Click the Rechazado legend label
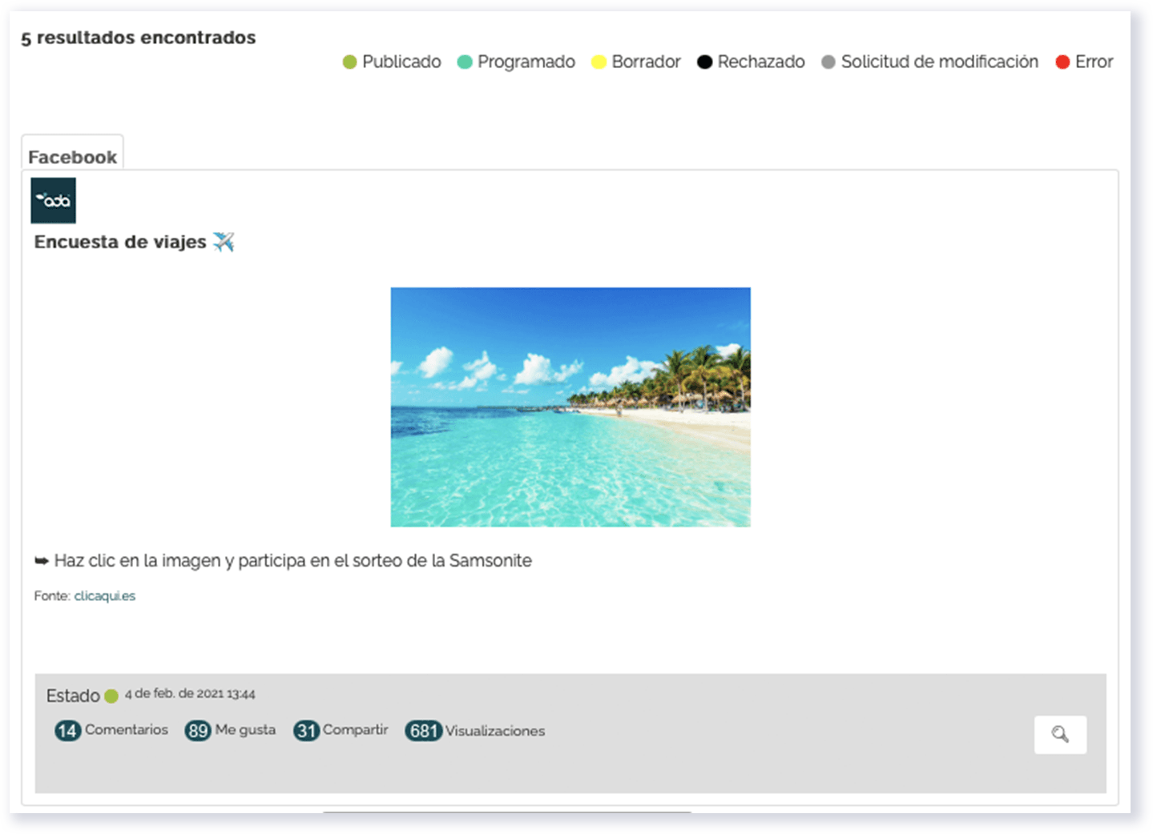Screen dimensions: 1153x834 [761, 62]
